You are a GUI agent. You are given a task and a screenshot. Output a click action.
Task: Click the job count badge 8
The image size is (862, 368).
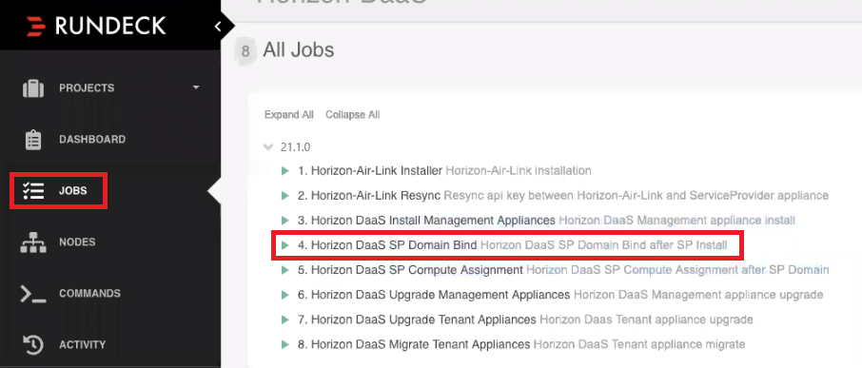245,51
